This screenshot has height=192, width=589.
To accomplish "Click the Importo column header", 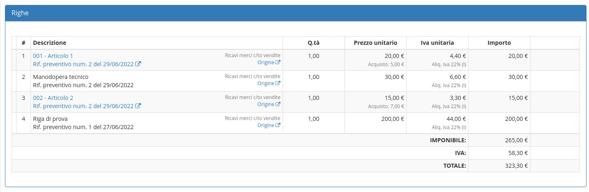I will pos(499,43).
